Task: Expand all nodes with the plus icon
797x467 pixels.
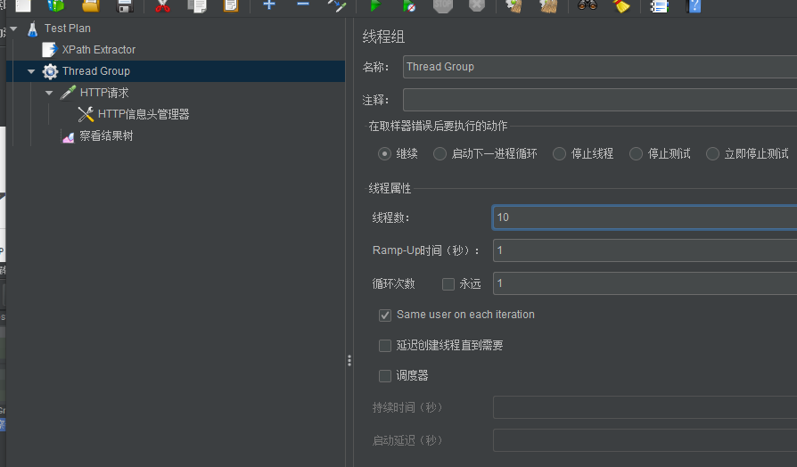Action: pos(269,5)
